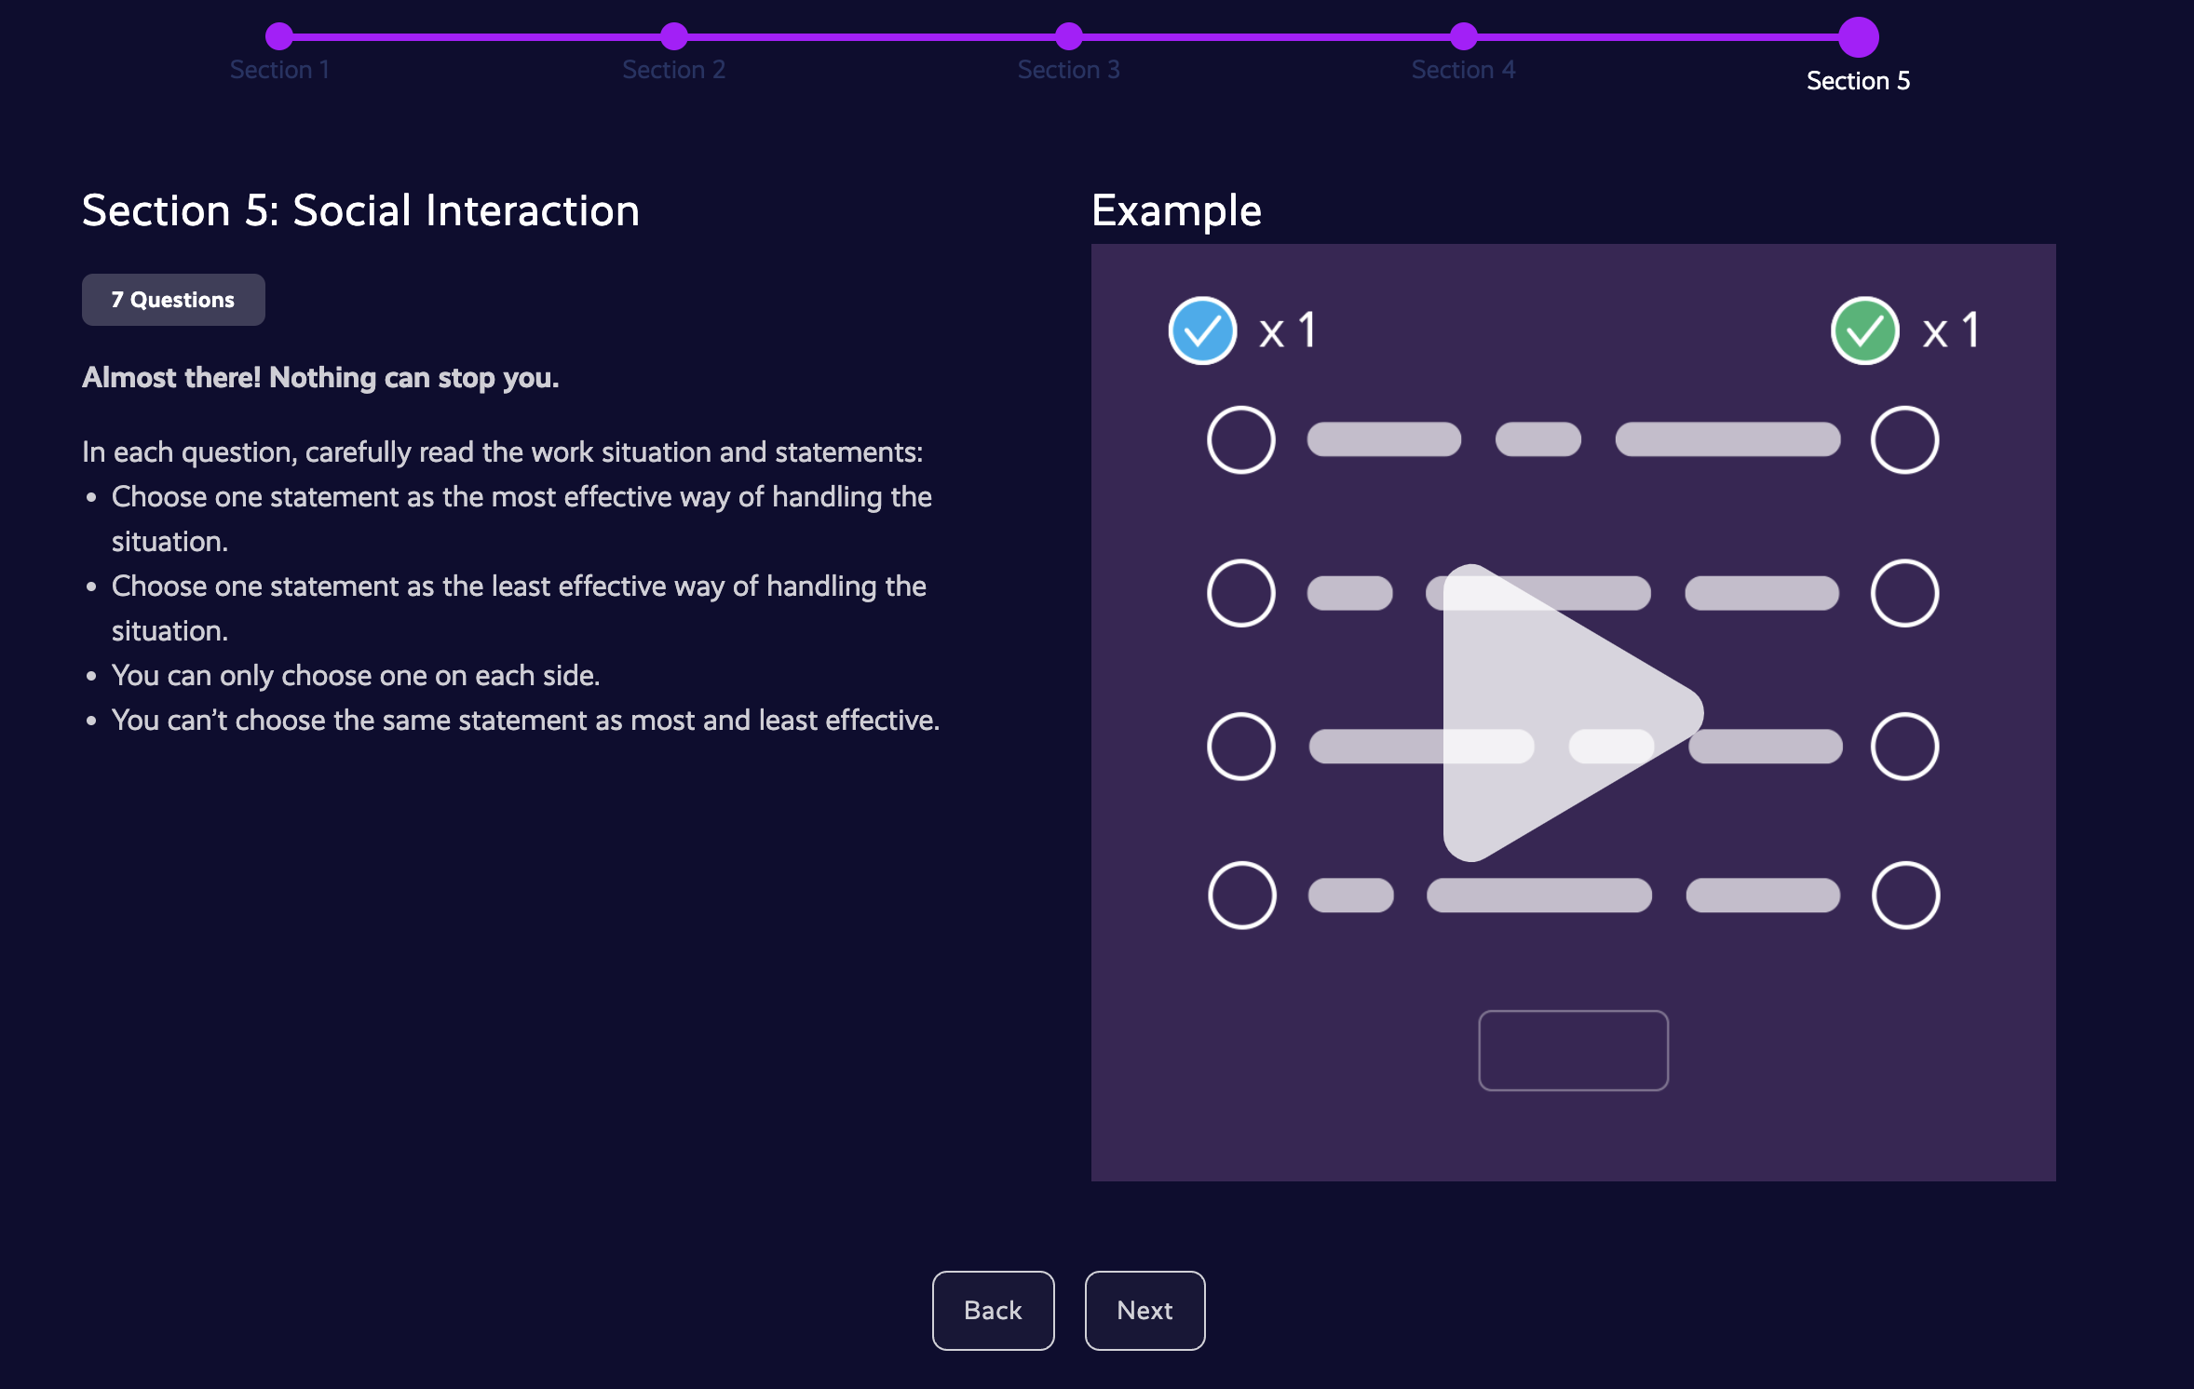Select third row right radio circle
Screen dimensions: 2194x1389
(x=1904, y=746)
